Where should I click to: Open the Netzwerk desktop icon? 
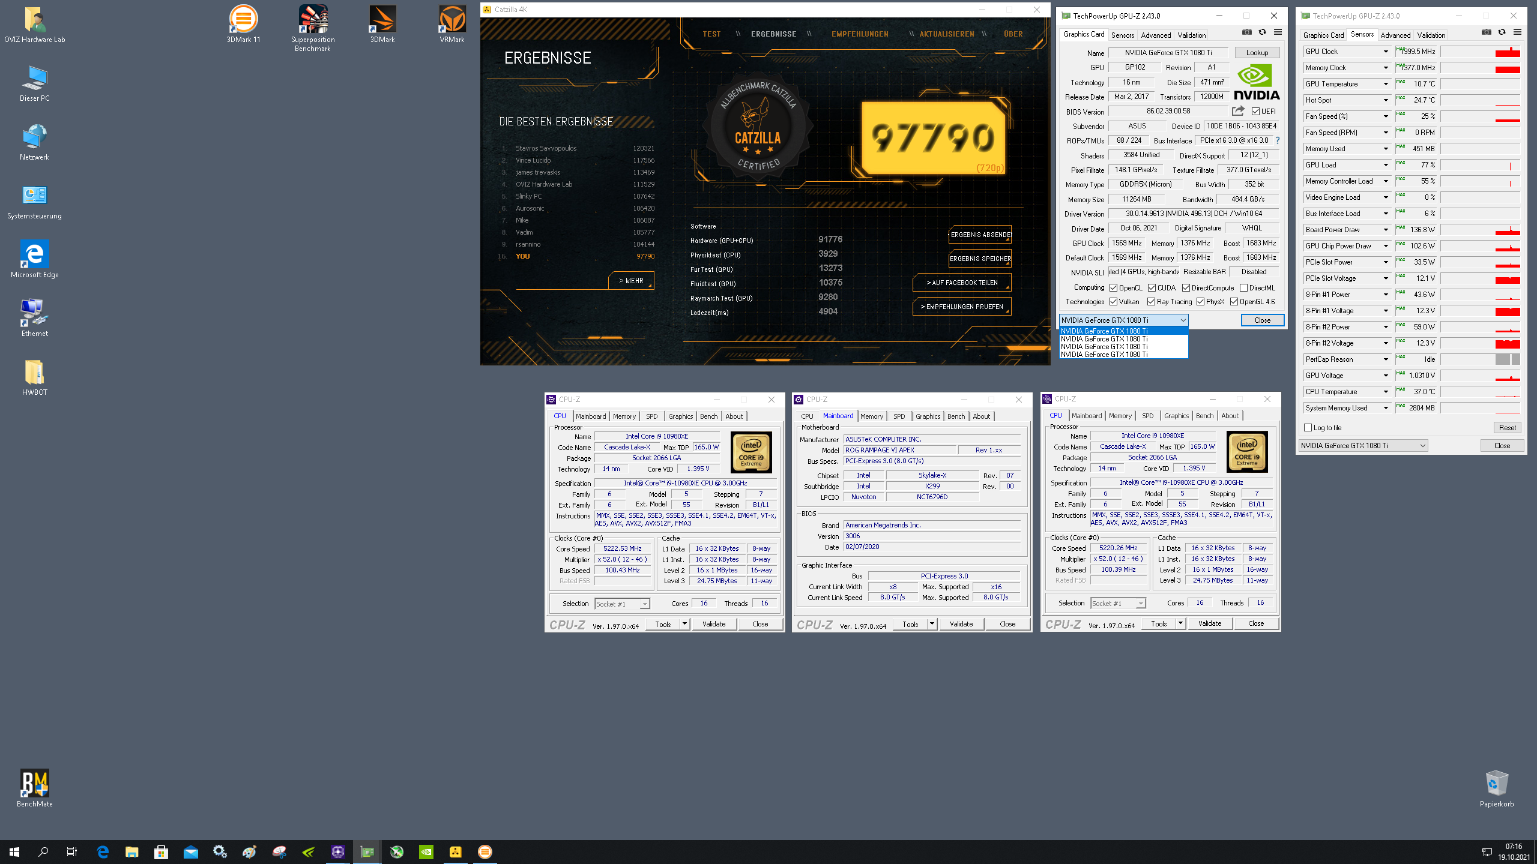(x=34, y=142)
